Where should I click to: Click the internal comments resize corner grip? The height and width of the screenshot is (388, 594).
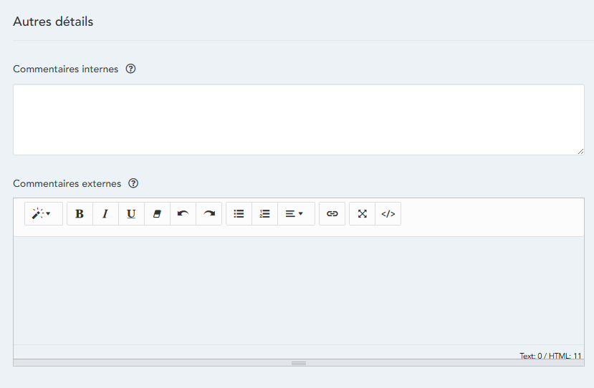coord(580,151)
